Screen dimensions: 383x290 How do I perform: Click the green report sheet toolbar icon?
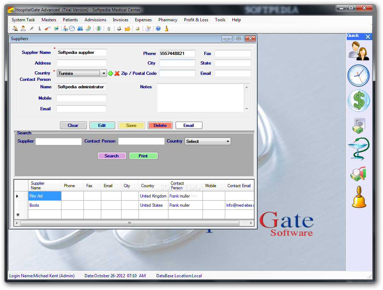[x=88, y=28]
